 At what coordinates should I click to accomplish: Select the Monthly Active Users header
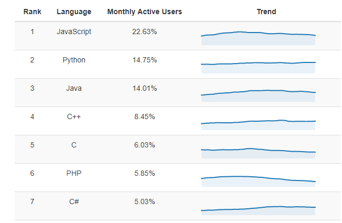(x=145, y=12)
